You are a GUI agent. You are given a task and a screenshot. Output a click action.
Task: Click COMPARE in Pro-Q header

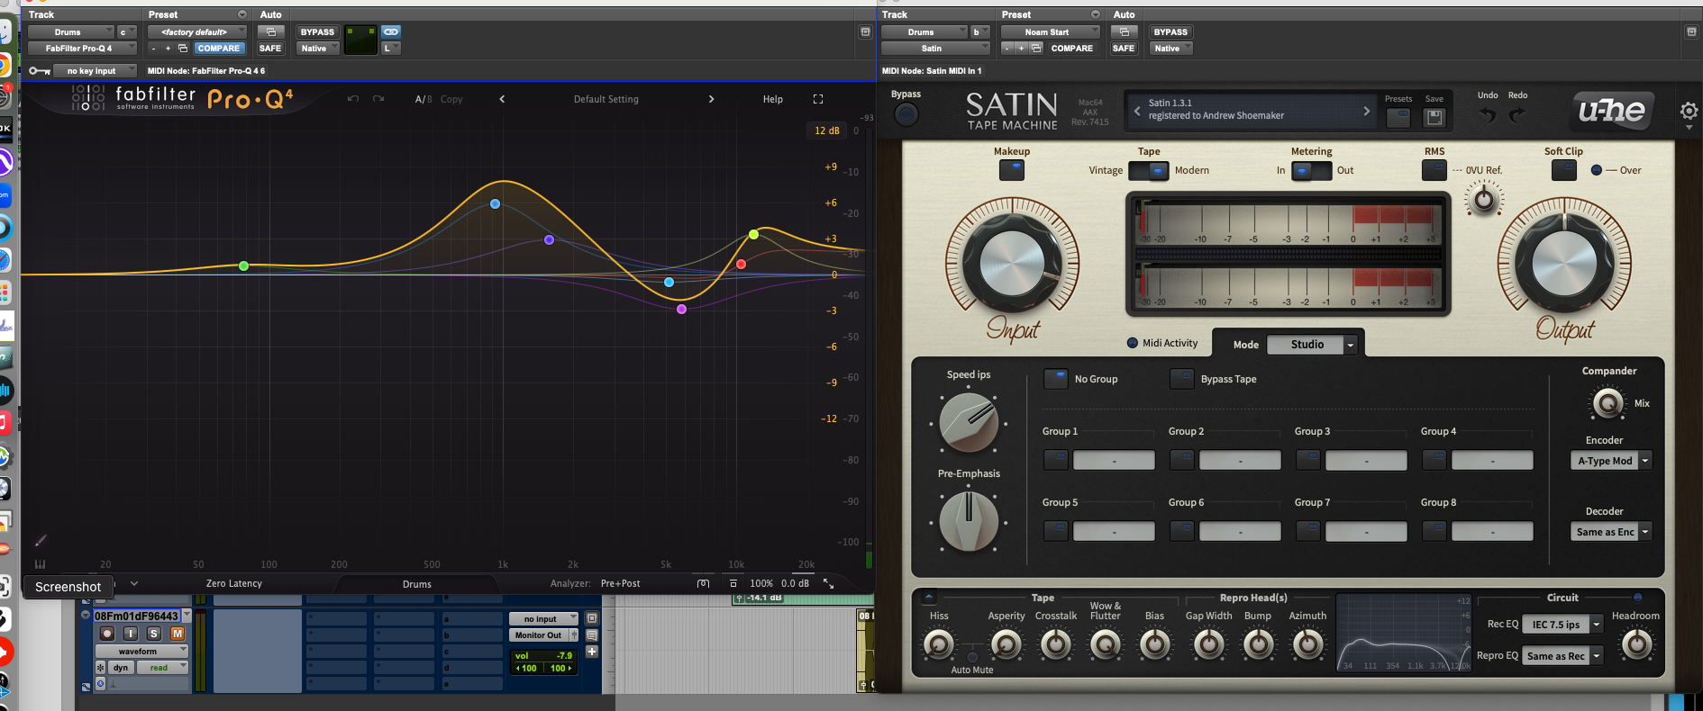click(x=219, y=49)
